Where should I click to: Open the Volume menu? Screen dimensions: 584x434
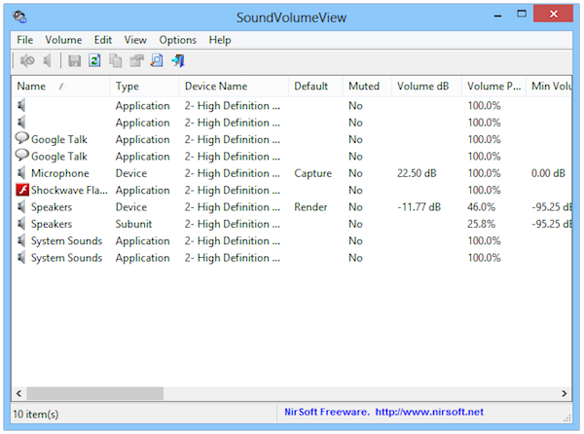coord(63,40)
